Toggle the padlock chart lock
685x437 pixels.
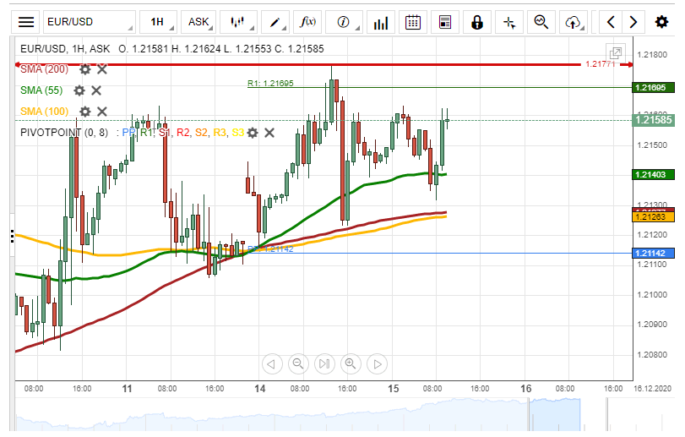[x=477, y=22]
